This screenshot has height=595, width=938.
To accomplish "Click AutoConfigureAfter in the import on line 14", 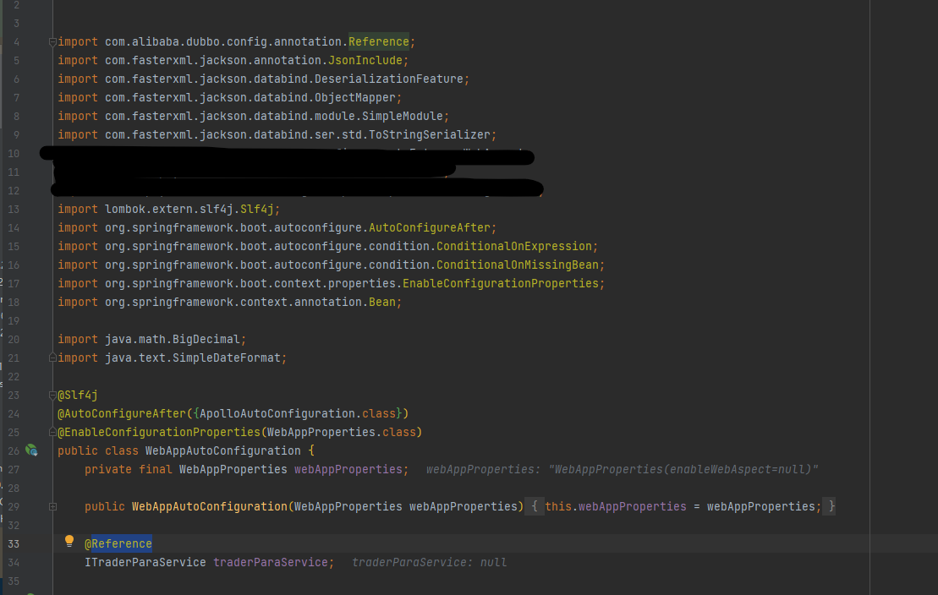I will point(430,228).
